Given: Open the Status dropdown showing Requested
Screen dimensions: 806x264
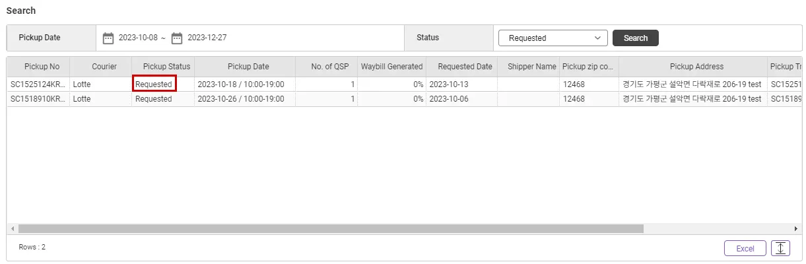Looking at the screenshot, I should tap(553, 38).
